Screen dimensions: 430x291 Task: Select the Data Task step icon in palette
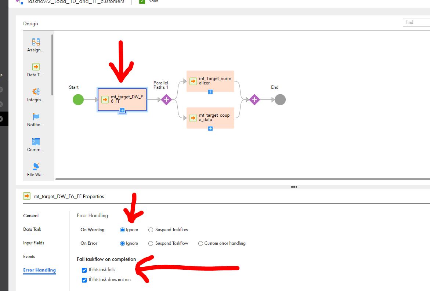[x=36, y=67]
